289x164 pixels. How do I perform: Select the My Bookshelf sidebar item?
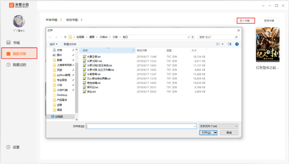pos(19,53)
